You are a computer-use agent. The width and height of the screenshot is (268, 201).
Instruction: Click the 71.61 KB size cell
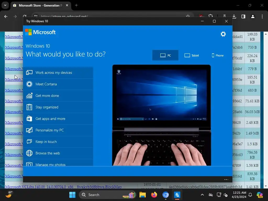click(x=252, y=101)
